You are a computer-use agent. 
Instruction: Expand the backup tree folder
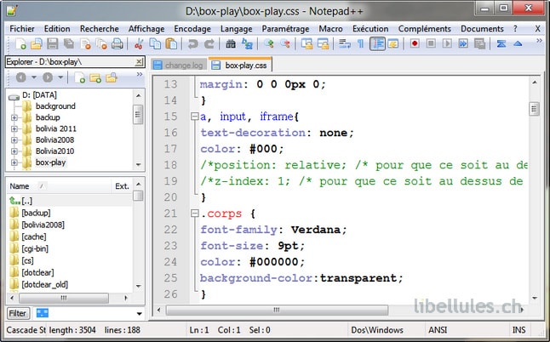[x=14, y=117]
